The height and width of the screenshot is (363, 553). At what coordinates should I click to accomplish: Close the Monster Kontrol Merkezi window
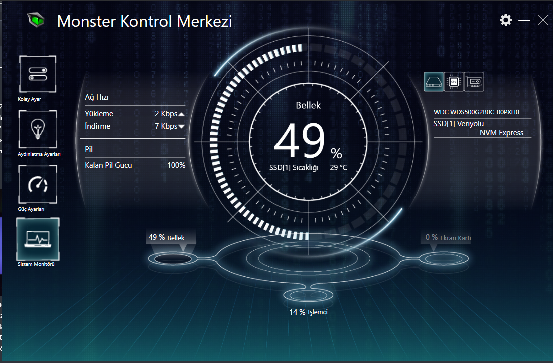pyautogui.click(x=543, y=20)
